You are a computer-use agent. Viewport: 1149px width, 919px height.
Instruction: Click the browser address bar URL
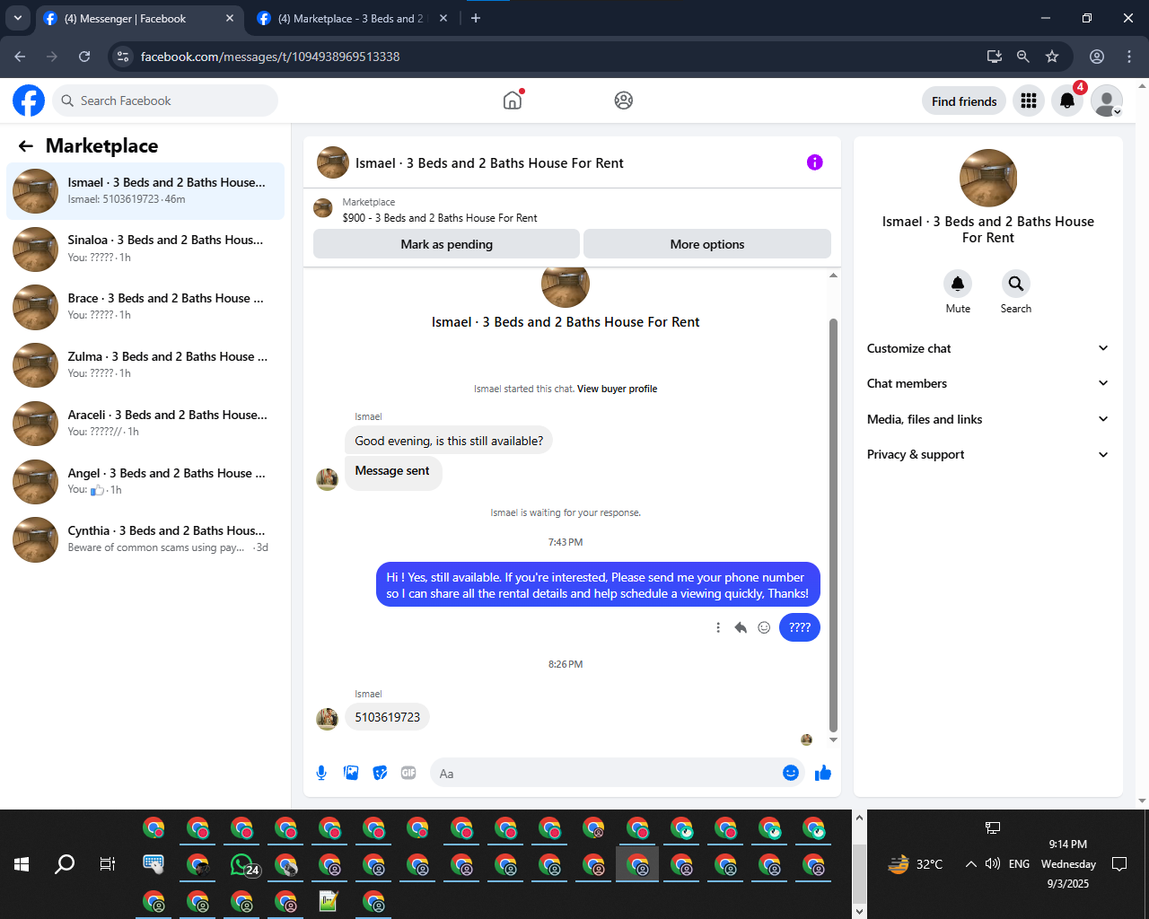(x=270, y=57)
